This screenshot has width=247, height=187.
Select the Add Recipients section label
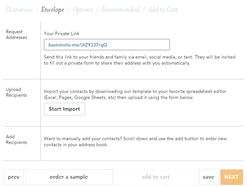tap(16, 139)
